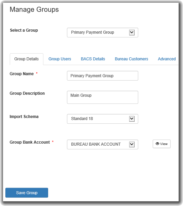Click the eye icon on View button
This screenshot has width=183, height=206.
point(157,144)
